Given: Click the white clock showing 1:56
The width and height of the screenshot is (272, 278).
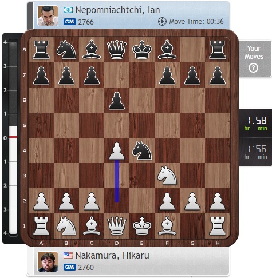Looking at the screenshot, I should [255, 152].
